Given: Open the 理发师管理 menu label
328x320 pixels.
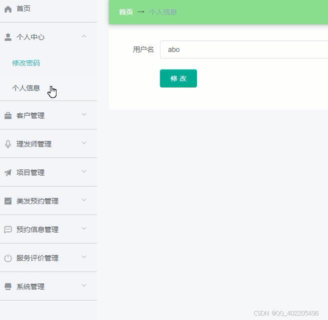Looking at the screenshot, I should tap(34, 144).
